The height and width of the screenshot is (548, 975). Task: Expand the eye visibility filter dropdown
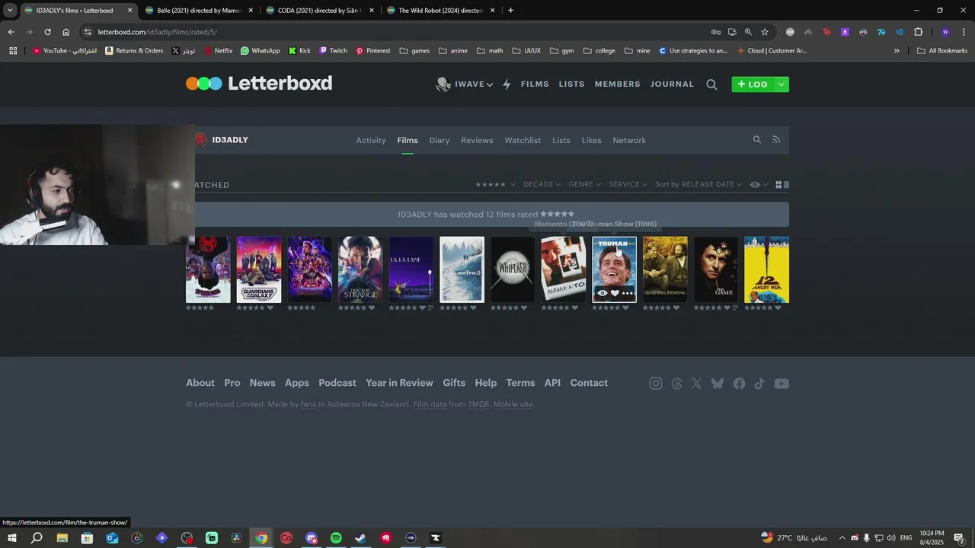coord(759,185)
